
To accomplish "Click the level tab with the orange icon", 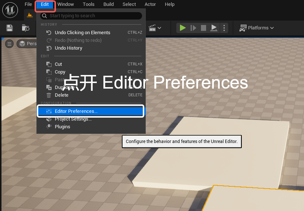I will 30,15.
